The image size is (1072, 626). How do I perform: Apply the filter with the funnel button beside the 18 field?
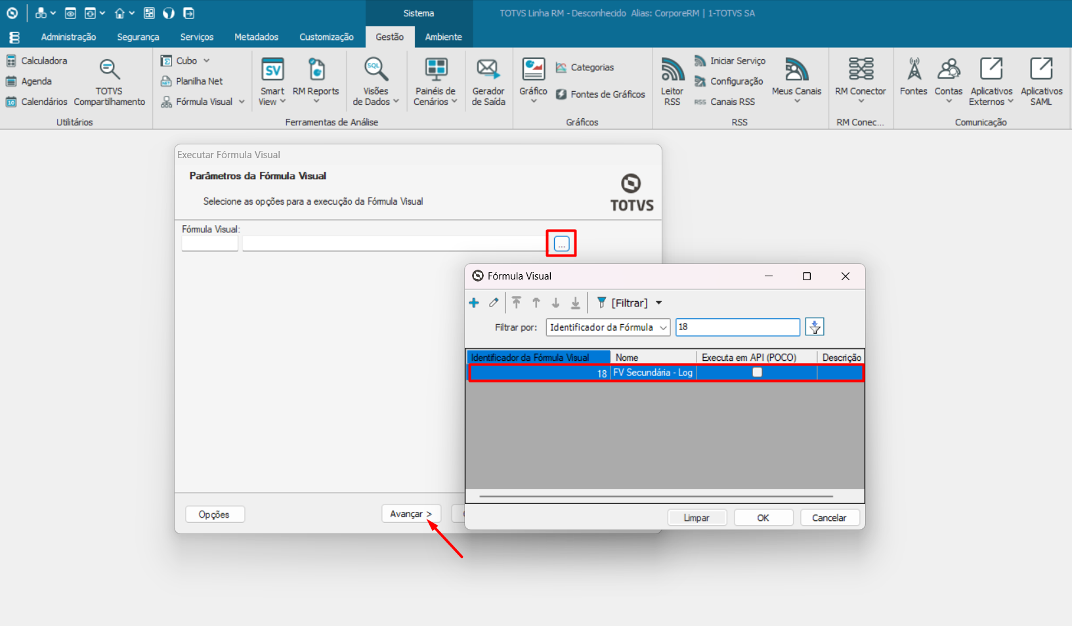click(815, 327)
